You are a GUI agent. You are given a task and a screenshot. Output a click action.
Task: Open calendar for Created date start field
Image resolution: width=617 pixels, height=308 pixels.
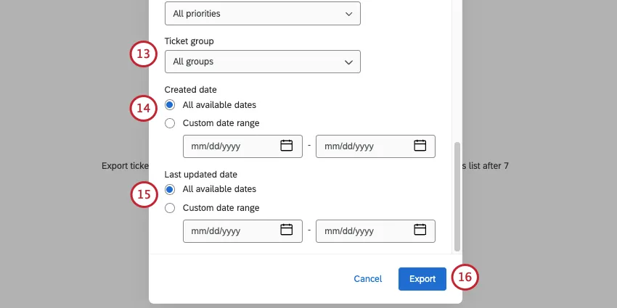[286, 146]
